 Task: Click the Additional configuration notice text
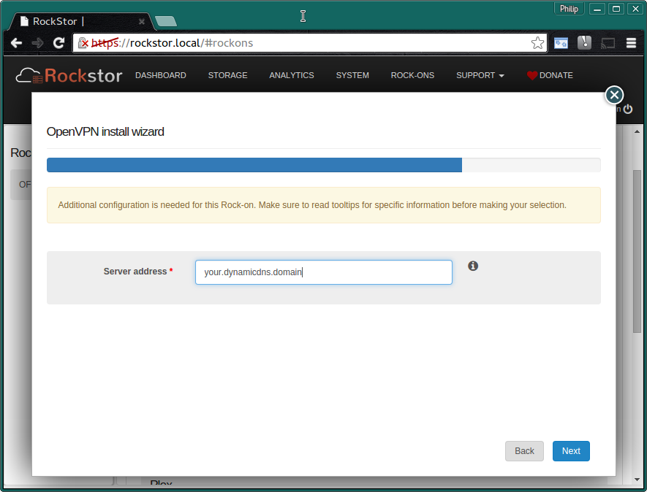(312, 205)
